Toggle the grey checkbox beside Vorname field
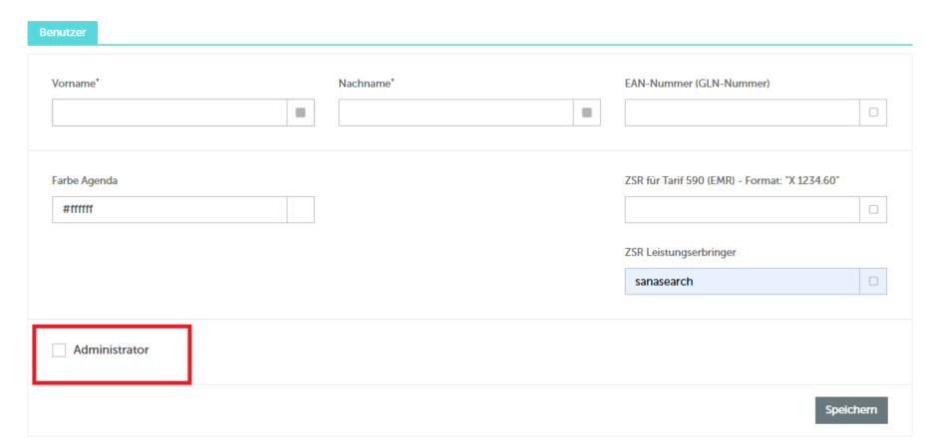Screen dimensions: 931x447 pyautogui.click(x=300, y=112)
